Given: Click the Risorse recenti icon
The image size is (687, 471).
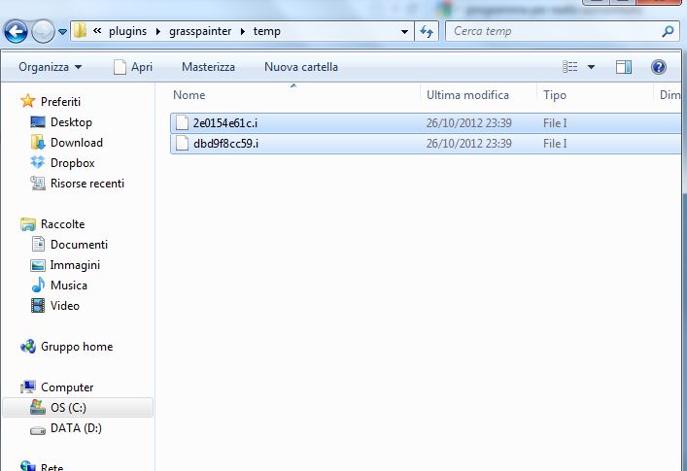Looking at the screenshot, I should point(38,183).
